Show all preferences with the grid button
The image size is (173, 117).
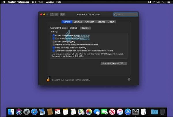(x=63, y=14)
